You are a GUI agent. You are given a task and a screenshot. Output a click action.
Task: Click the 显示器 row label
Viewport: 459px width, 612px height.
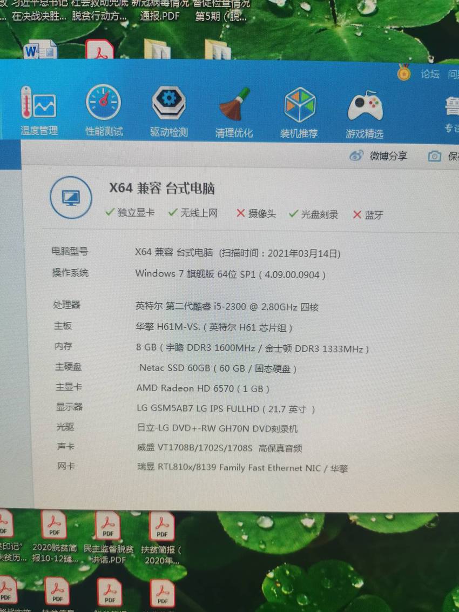click(70, 406)
